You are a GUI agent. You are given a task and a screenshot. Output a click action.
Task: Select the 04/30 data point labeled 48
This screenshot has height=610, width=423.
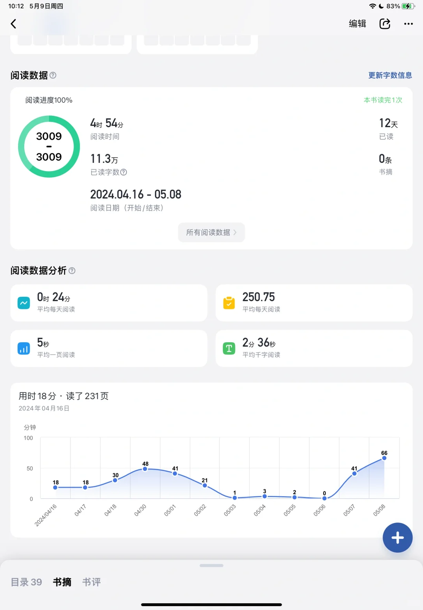[x=145, y=469]
